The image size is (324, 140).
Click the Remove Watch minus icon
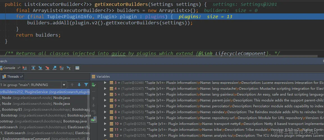click(93, 91)
